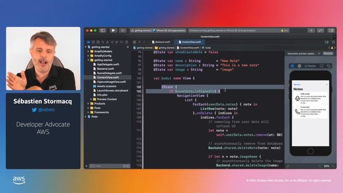The width and height of the screenshot is (343, 193).
Task: Add a file with the navigator plus button
Action: (x=86, y=166)
